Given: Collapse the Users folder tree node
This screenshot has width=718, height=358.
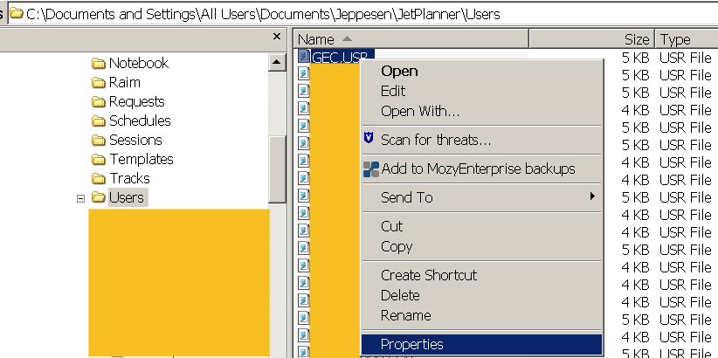Looking at the screenshot, I should coord(81,197).
